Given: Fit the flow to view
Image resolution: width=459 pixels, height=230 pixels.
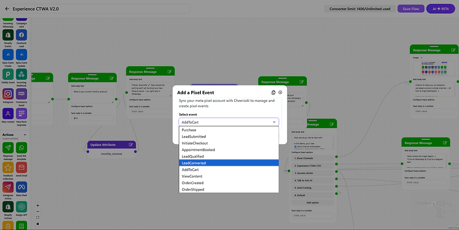Looking at the screenshot, I should click(x=38, y=218).
